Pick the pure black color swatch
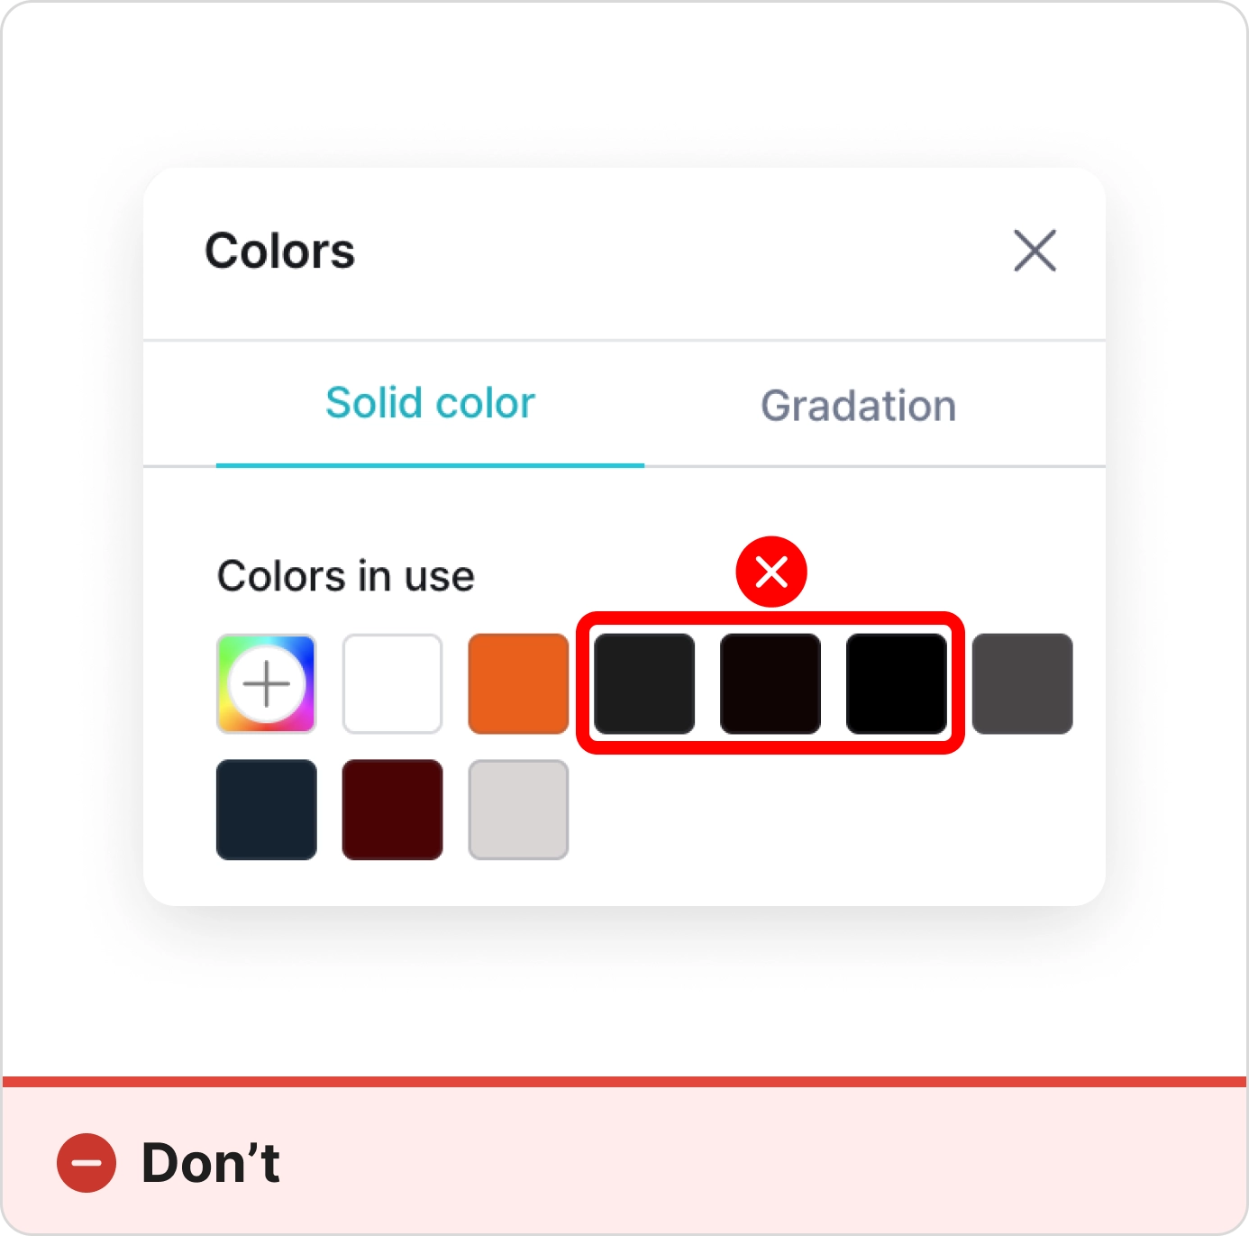The image size is (1249, 1236). click(897, 683)
